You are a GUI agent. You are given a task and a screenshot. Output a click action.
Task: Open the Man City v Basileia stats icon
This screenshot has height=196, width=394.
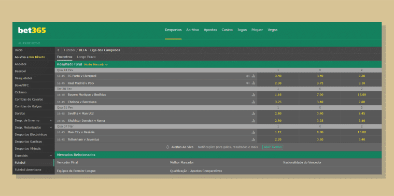[x=254, y=132]
